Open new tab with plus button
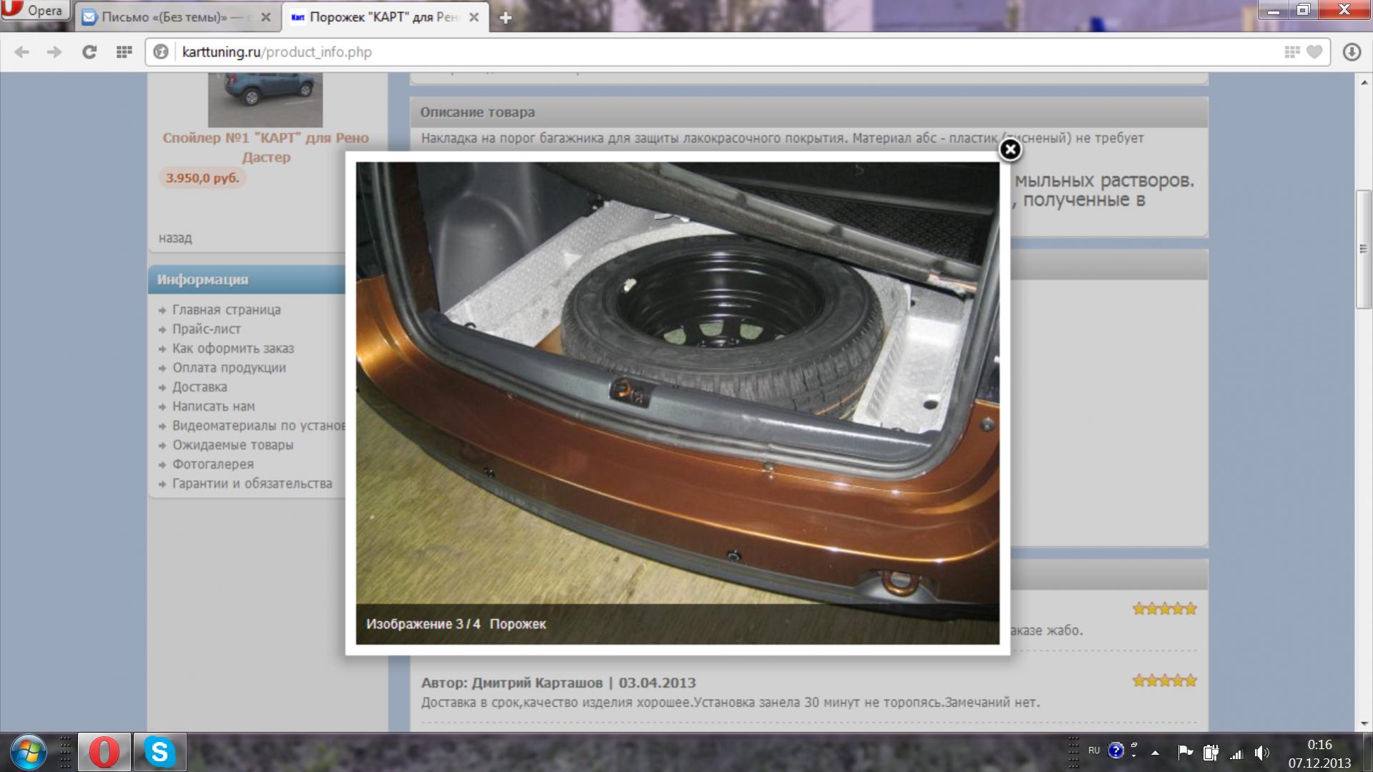 505,18
